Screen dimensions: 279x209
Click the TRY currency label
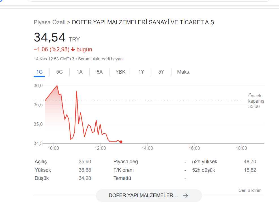[74, 39]
